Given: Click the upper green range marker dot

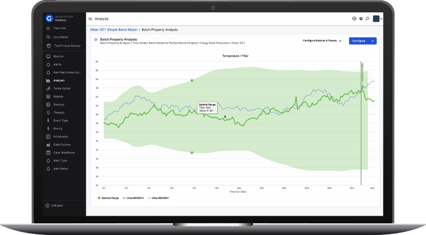Looking at the screenshot, I should click(192, 80).
